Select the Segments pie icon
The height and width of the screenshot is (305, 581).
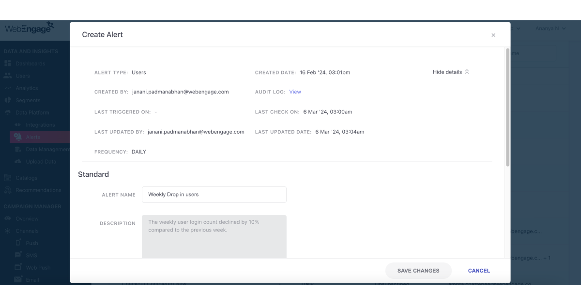pos(8,100)
